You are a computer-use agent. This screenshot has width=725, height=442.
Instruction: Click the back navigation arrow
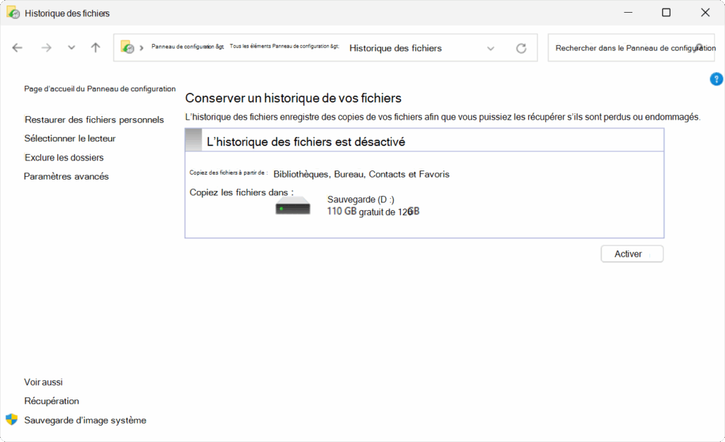coord(18,48)
